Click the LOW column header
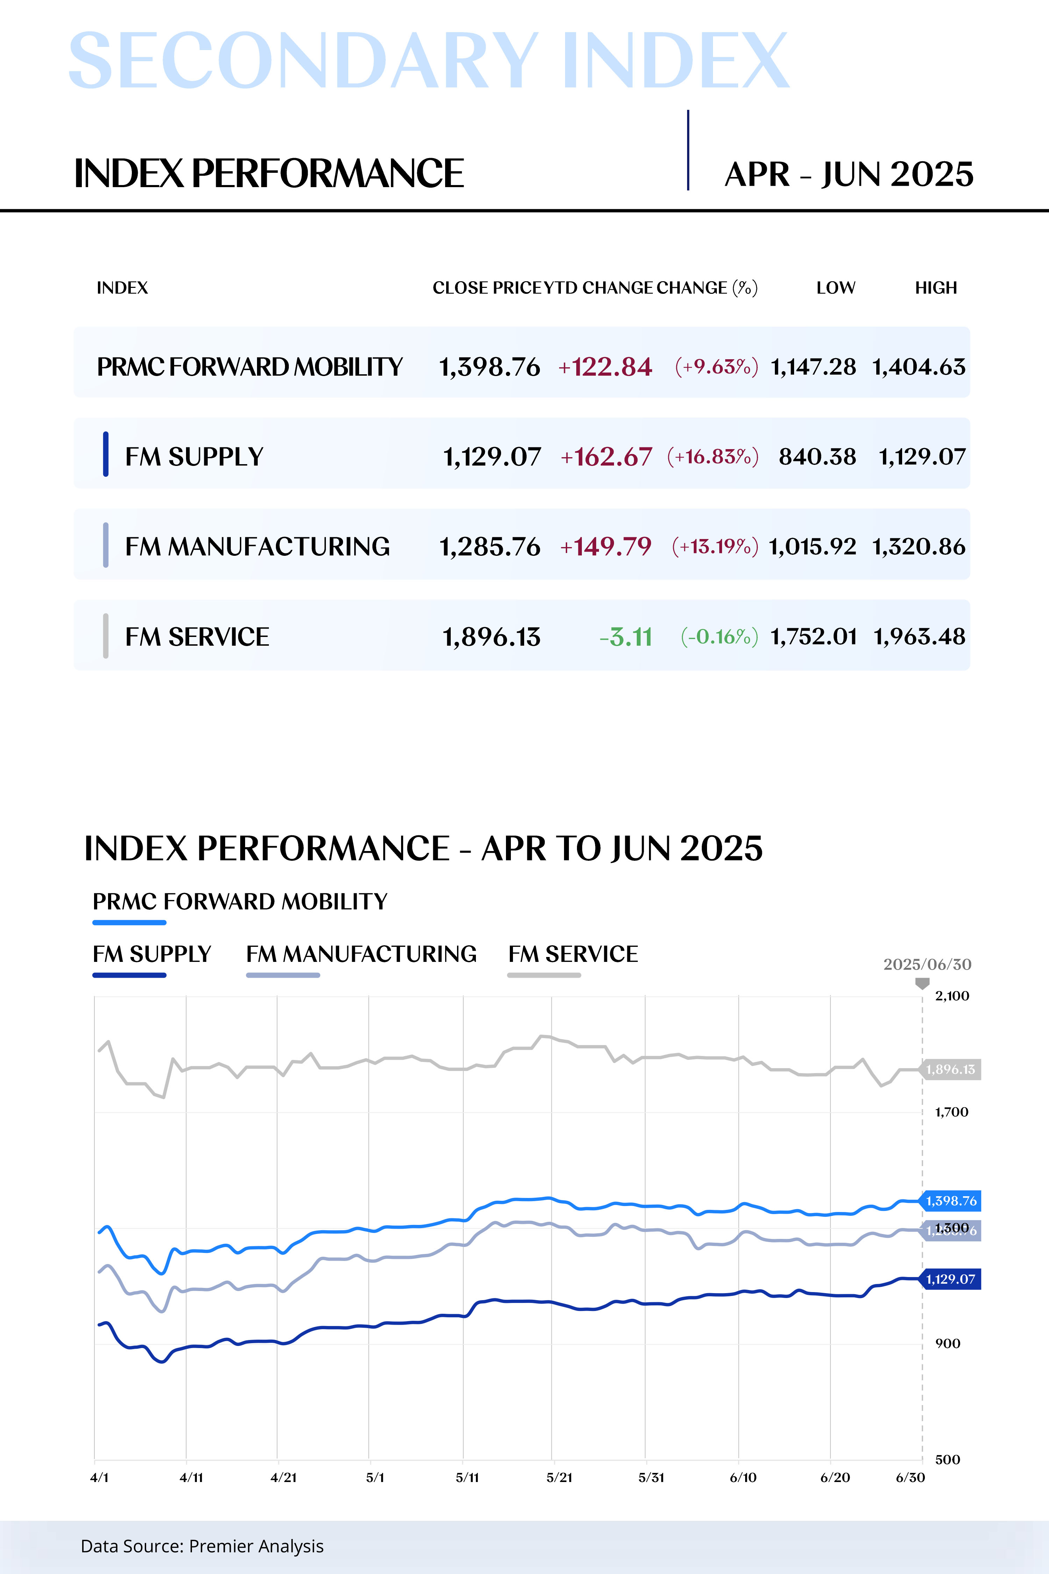This screenshot has height=1574, width=1049. coord(836,288)
